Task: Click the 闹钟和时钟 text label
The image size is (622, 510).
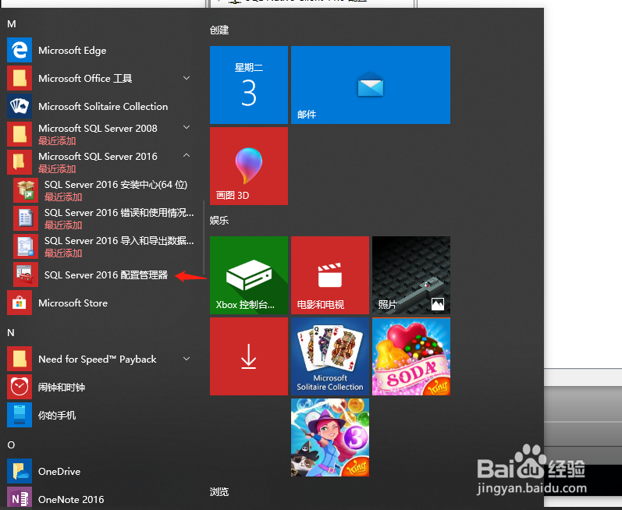Action: coord(62,387)
